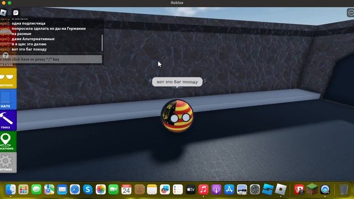Click the question mark help icon
This screenshot has width=354, height=199.
coord(6,55)
